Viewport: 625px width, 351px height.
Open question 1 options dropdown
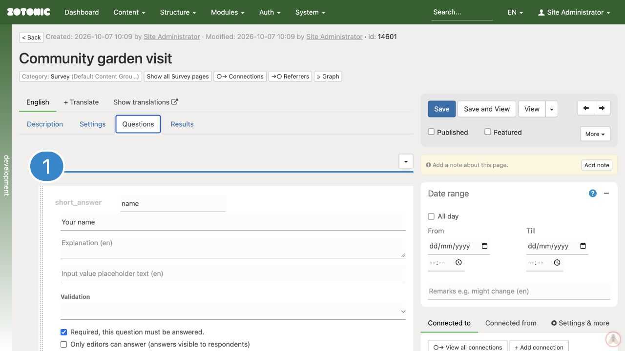pyautogui.click(x=406, y=161)
